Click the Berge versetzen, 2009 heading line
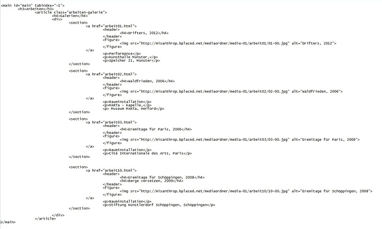This screenshot has width=382, height=229. (x=152, y=180)
